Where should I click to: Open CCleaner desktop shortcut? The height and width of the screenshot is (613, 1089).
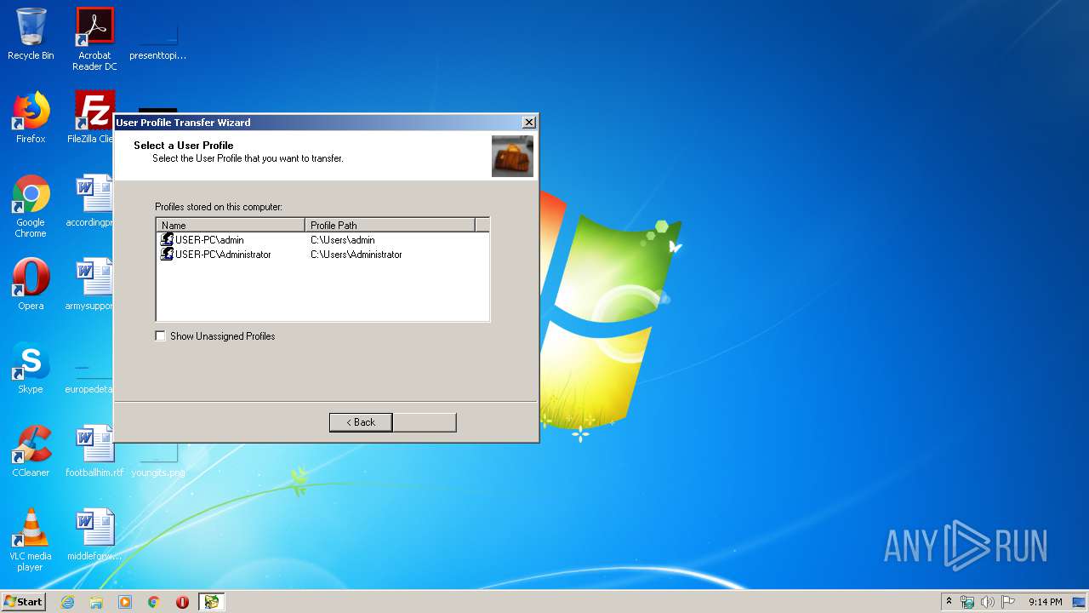pyautogui.click(x=31, y=451)
